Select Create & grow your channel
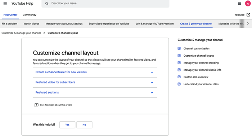Image resolution: width=252 pixels, height=140 pixels. [x=196, y=24]
